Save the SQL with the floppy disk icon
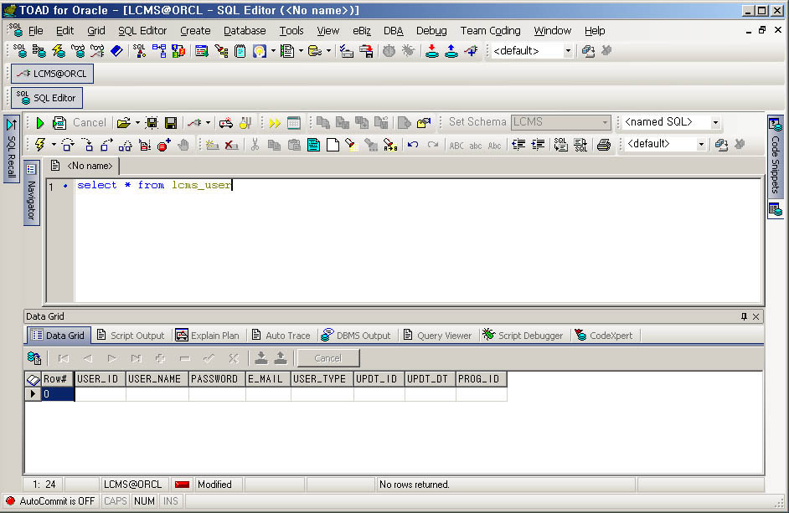This screenshot has height=513, width=789. click(x=171, y=123)
